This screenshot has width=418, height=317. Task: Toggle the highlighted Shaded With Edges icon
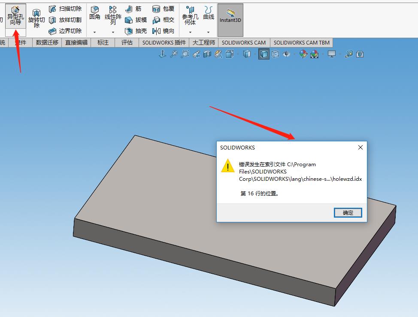click(264, 54)
